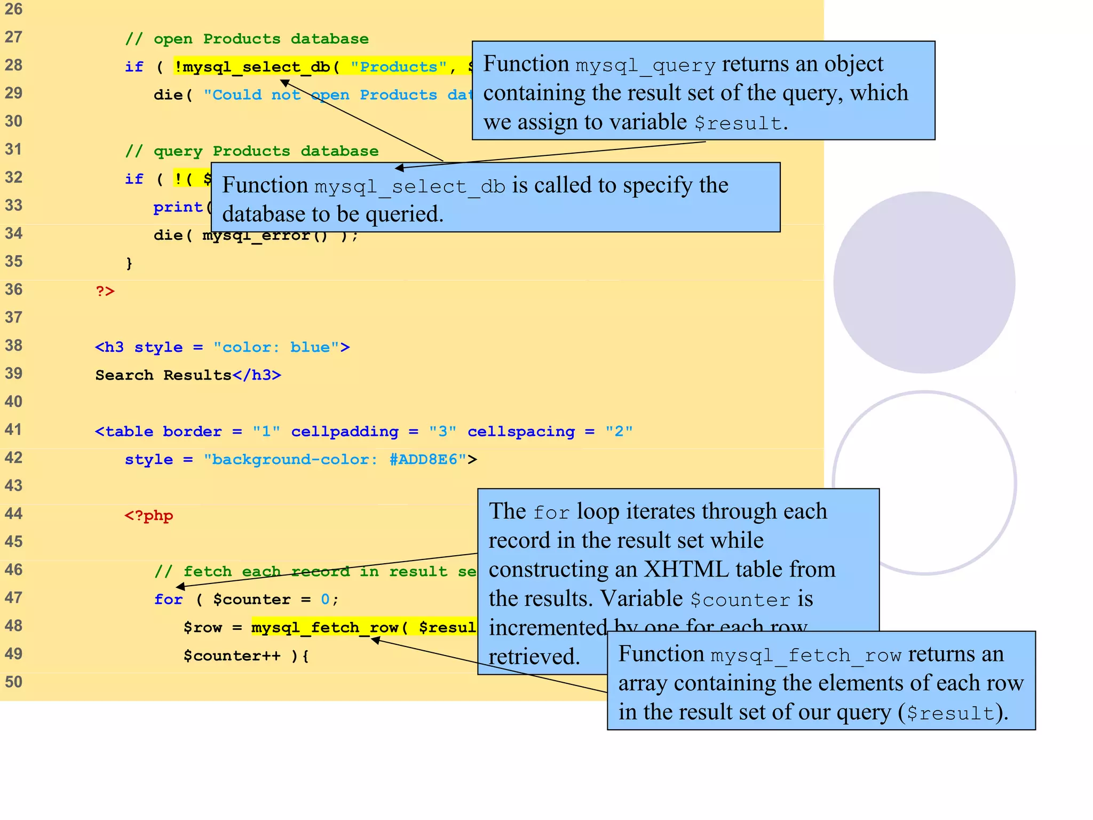Click line number 40
Image resolution: width=1093 pixels, height=820 pixels.
pyautogui.click(x=14, y=401)
